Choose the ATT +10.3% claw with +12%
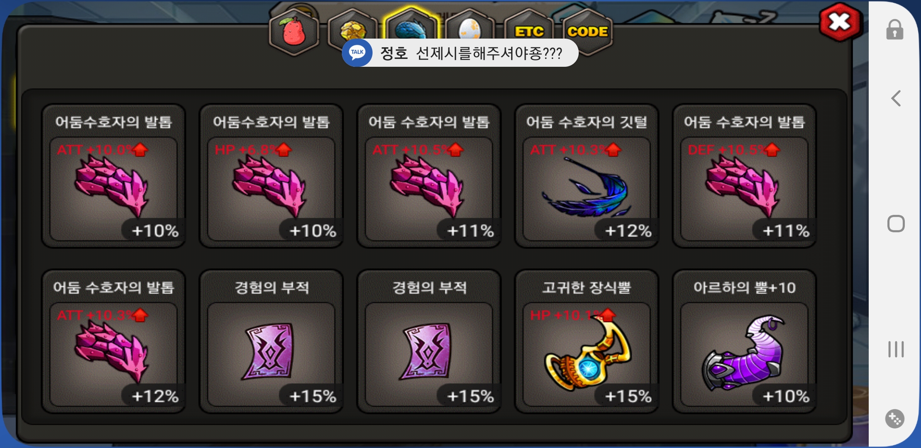This screenshot has width=921, height=448. point(114,341)
